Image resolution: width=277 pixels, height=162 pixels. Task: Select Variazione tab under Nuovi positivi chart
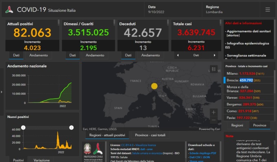42,160
